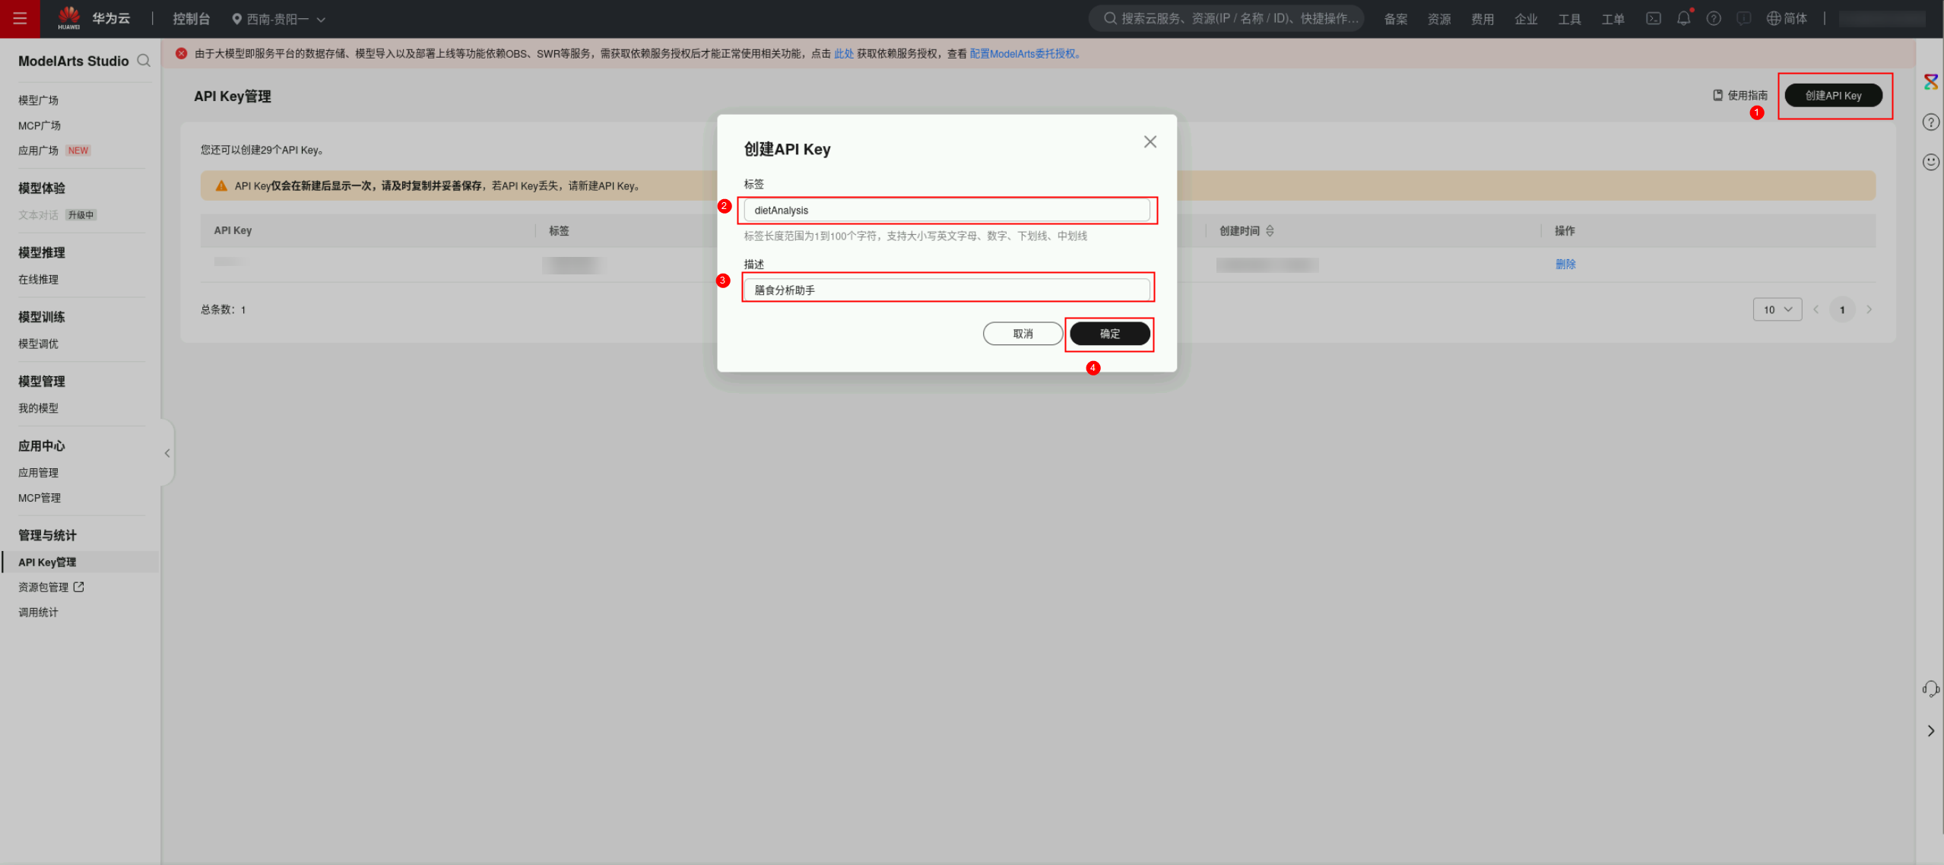
Task: Click the help question mark in top bar
Action: click(1713, 18)
